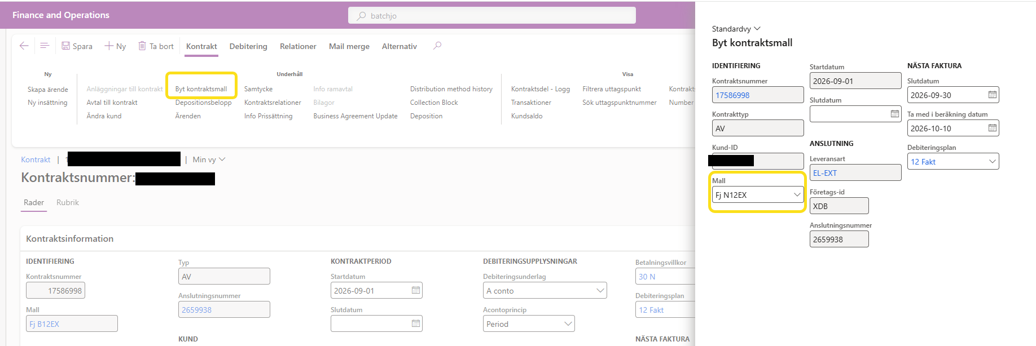This screenshot has width=1036, height=346.
Task: Open the Rubrik tab
Action: (x=68, y=202)
